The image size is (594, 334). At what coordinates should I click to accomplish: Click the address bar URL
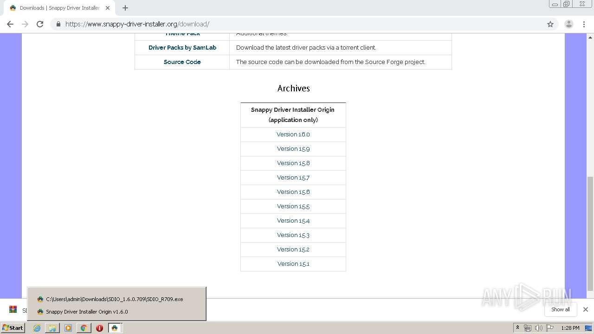point(137,24)
